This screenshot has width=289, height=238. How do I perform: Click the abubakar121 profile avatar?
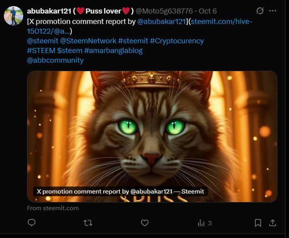14,16
